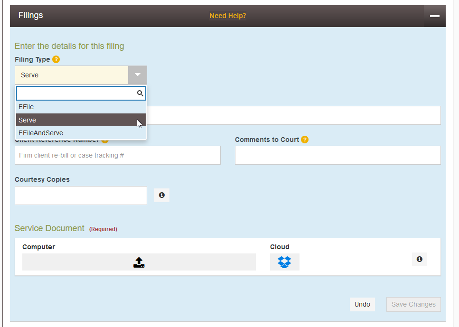Image resolution: width=459 pixels, height=327 pixels.
Task: Click the magnifier icon in the dropdown search box
Action: (140, 93)
